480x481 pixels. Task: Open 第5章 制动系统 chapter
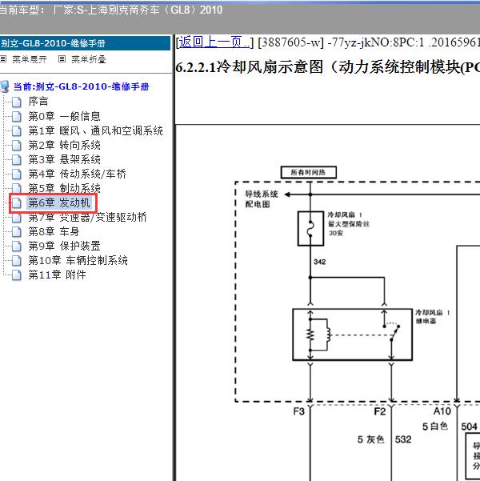tap(65, 188)
